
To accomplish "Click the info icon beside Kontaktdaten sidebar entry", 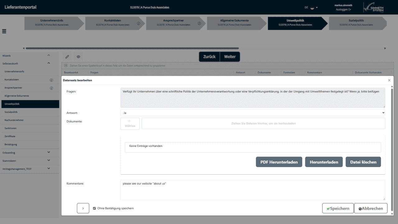I will point(51,79).
